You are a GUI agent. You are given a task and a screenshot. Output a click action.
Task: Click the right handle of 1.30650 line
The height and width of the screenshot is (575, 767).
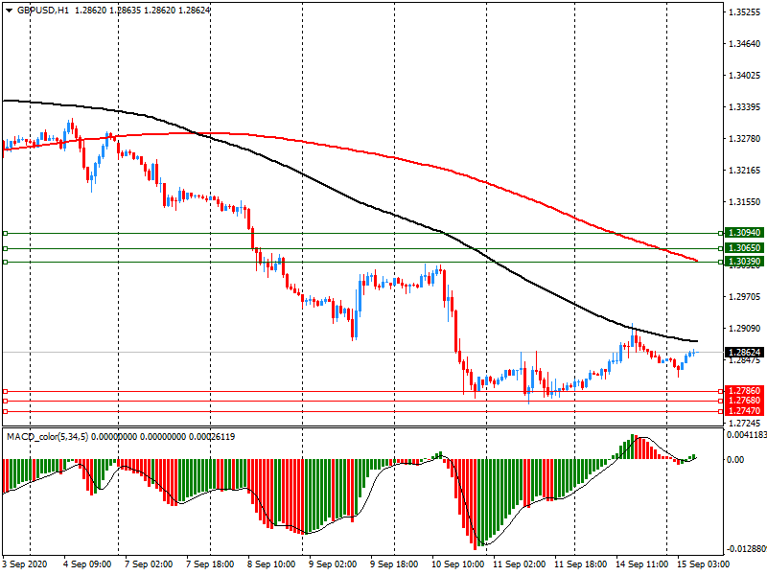point(720,249)
